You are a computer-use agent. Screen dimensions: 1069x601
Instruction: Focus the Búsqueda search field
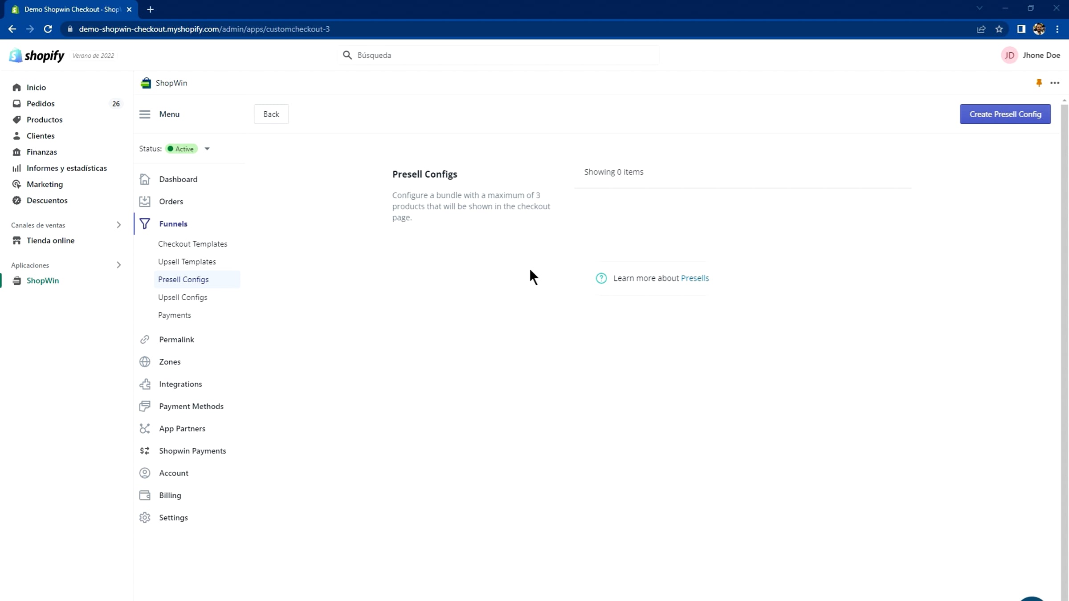click(499, 55)
